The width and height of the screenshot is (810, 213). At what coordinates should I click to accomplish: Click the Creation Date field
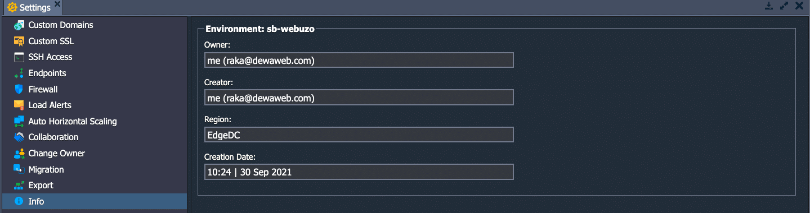[x=359, y=172]
